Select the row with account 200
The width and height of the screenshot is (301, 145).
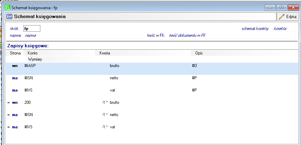tap(27, 102)
